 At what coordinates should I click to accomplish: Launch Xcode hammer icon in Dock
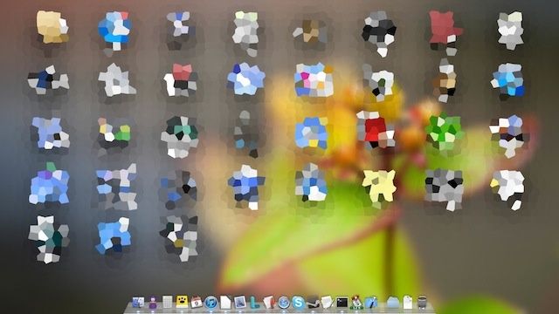(370, 303)
